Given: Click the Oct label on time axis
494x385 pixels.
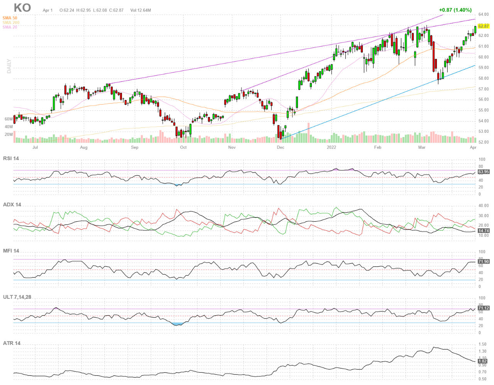Looking at the screenshot, I should point(183,147).
